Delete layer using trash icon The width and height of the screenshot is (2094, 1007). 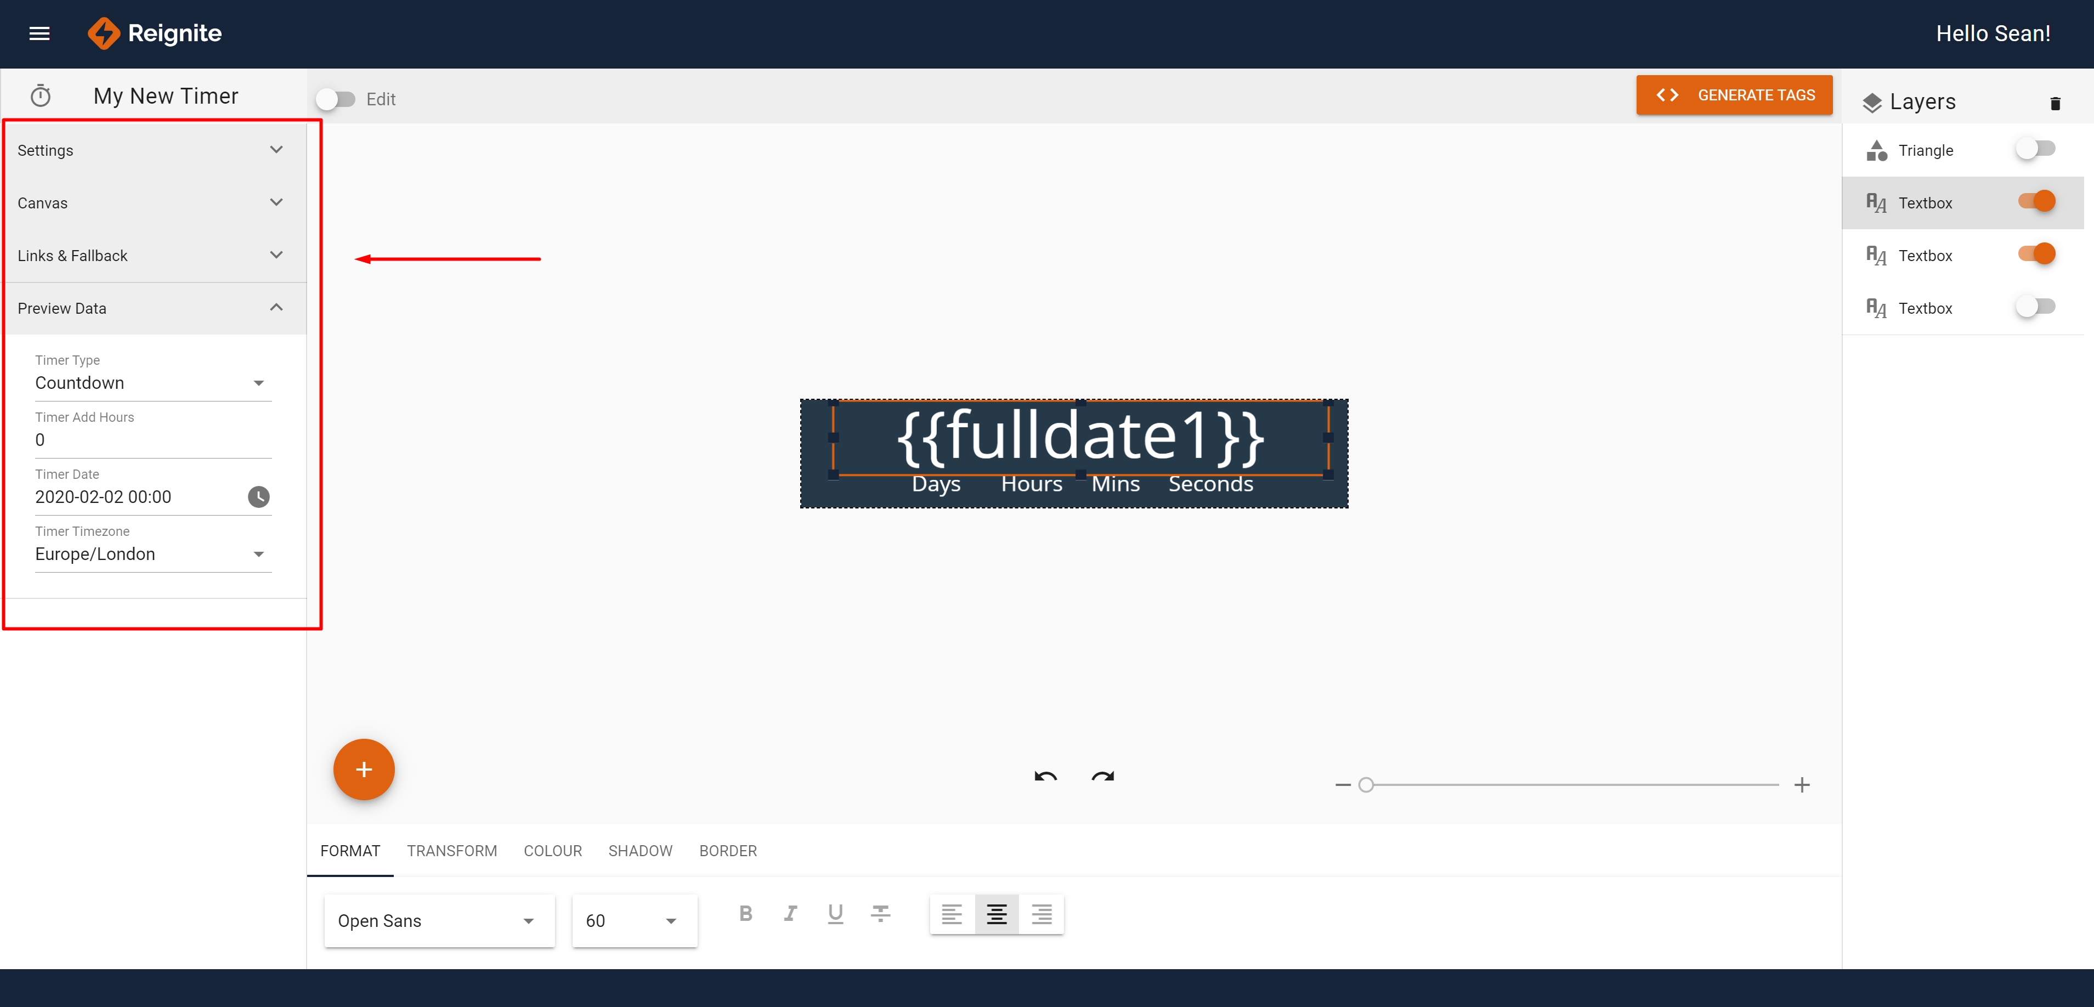(2055, 103)
